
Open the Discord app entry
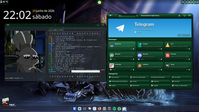point(150,57)
